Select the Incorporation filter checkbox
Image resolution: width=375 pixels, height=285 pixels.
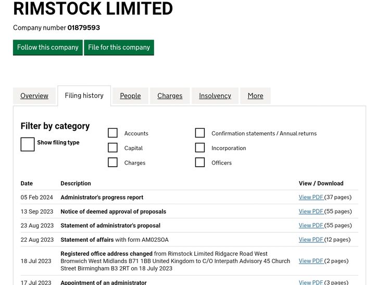click(200, 147)
